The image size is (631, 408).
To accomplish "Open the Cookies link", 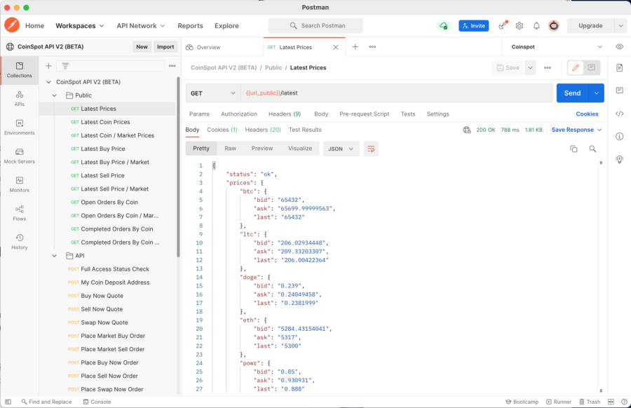I will (587, 114).
